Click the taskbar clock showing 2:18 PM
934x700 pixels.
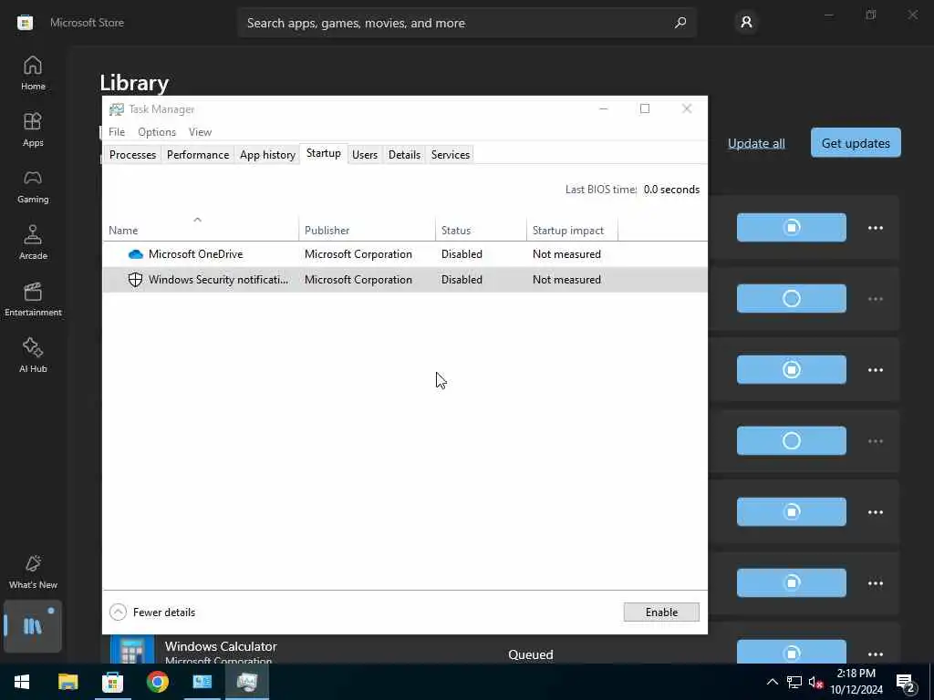(x=856, y=682)
